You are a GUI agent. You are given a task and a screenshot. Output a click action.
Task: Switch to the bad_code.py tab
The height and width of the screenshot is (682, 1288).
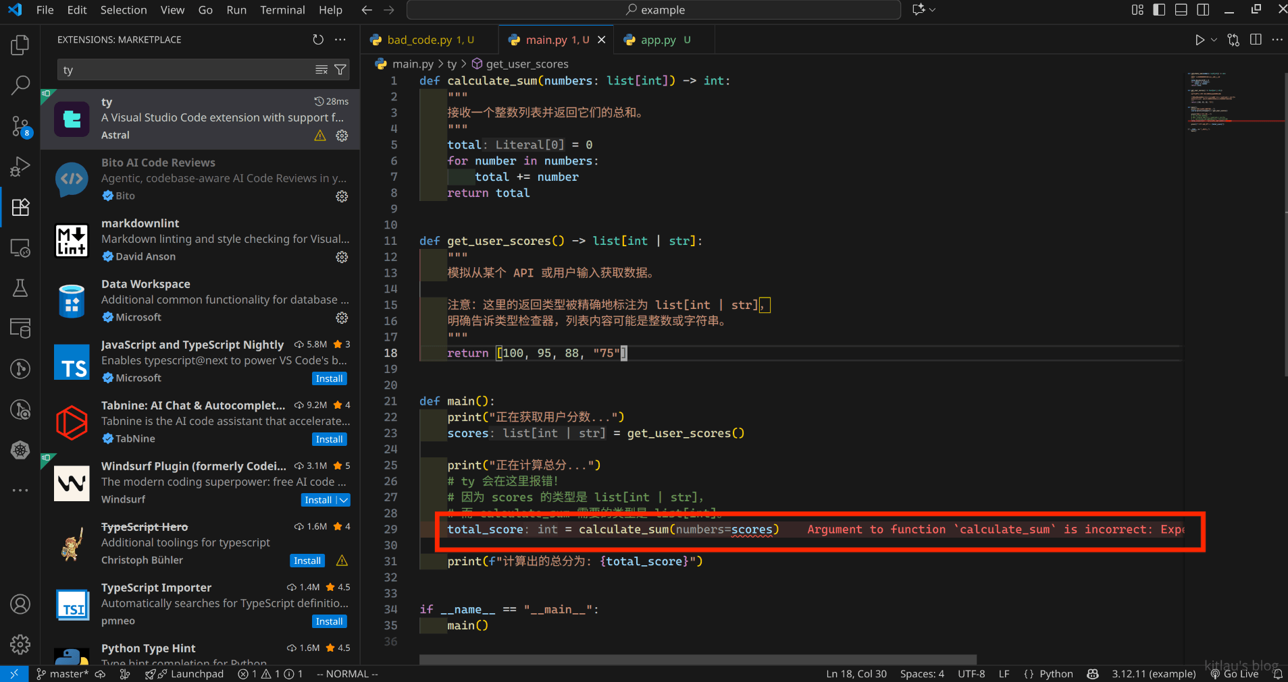pos(419,40)
